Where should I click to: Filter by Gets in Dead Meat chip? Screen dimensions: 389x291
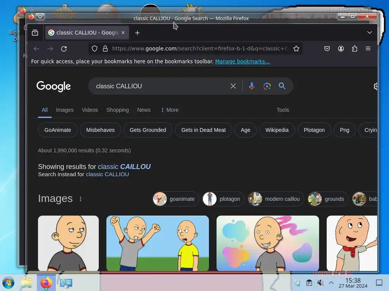[x=204, y=130]
